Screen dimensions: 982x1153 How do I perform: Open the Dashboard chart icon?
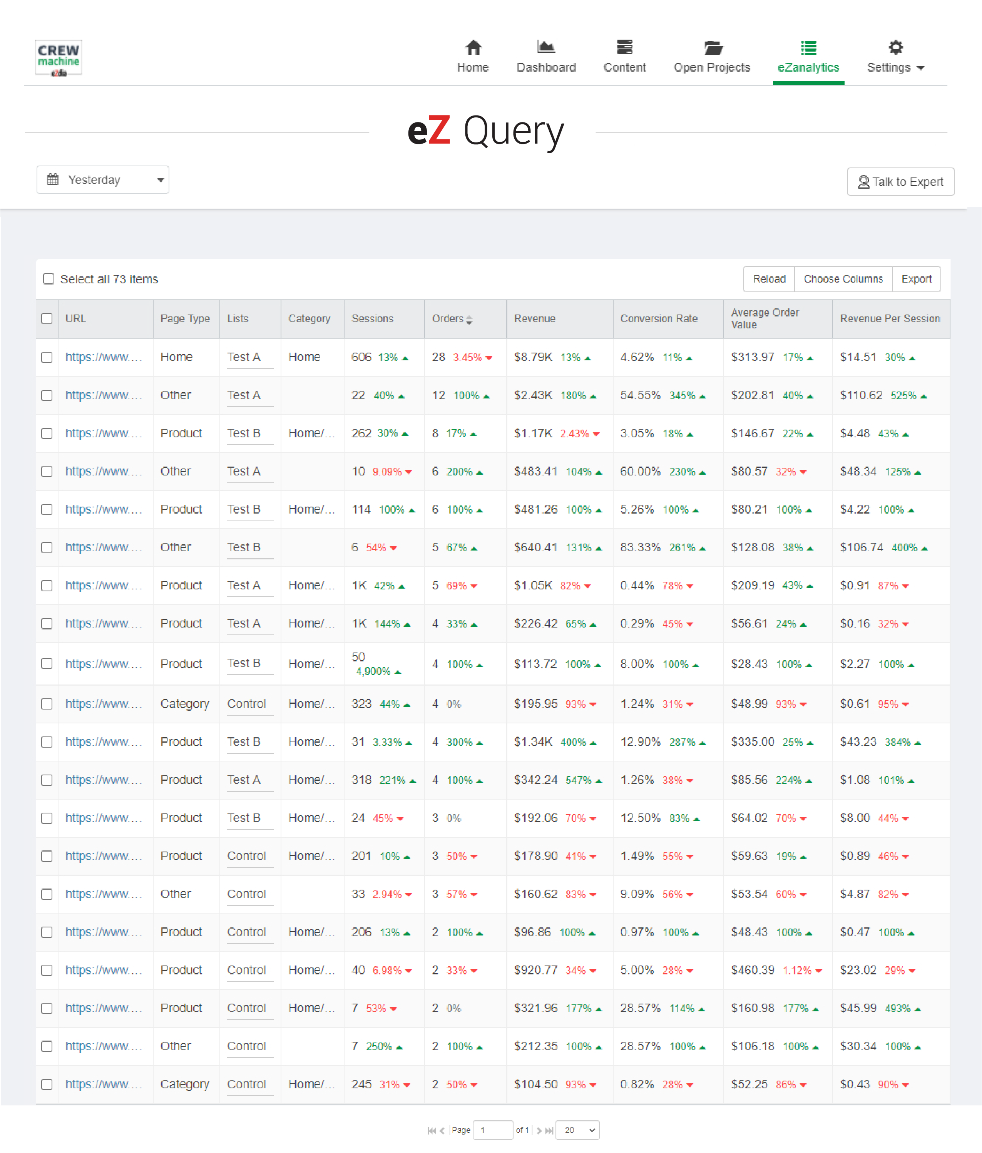[x=545, y=47]
